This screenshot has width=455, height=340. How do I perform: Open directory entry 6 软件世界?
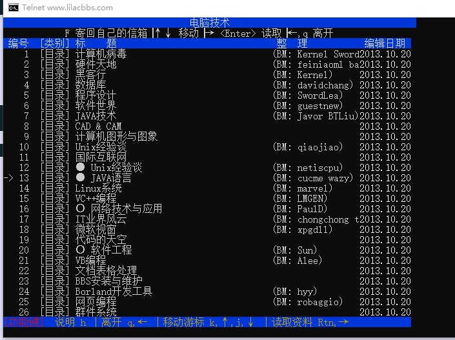click(x=96, y=106)
